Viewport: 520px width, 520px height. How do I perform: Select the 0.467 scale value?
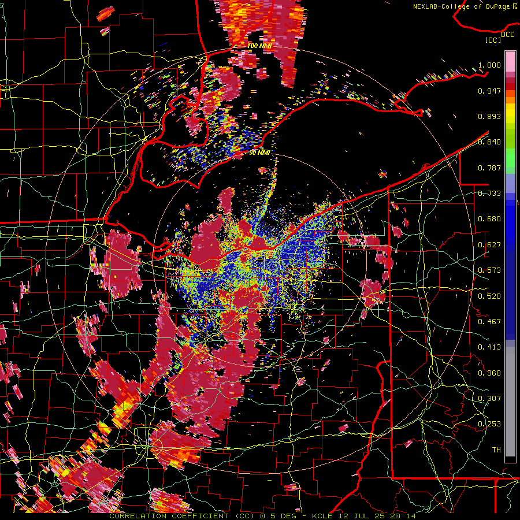click(x=489, y=321)
